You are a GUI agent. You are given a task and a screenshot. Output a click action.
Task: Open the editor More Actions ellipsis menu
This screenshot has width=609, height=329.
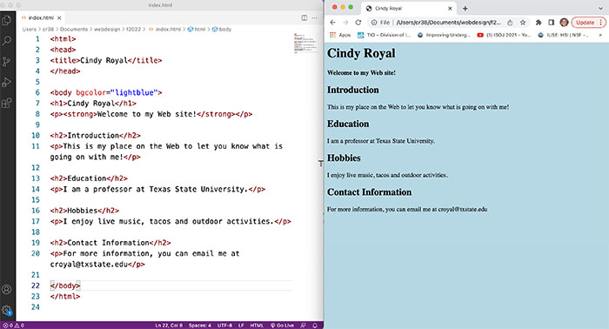click(x=315, y=18)
